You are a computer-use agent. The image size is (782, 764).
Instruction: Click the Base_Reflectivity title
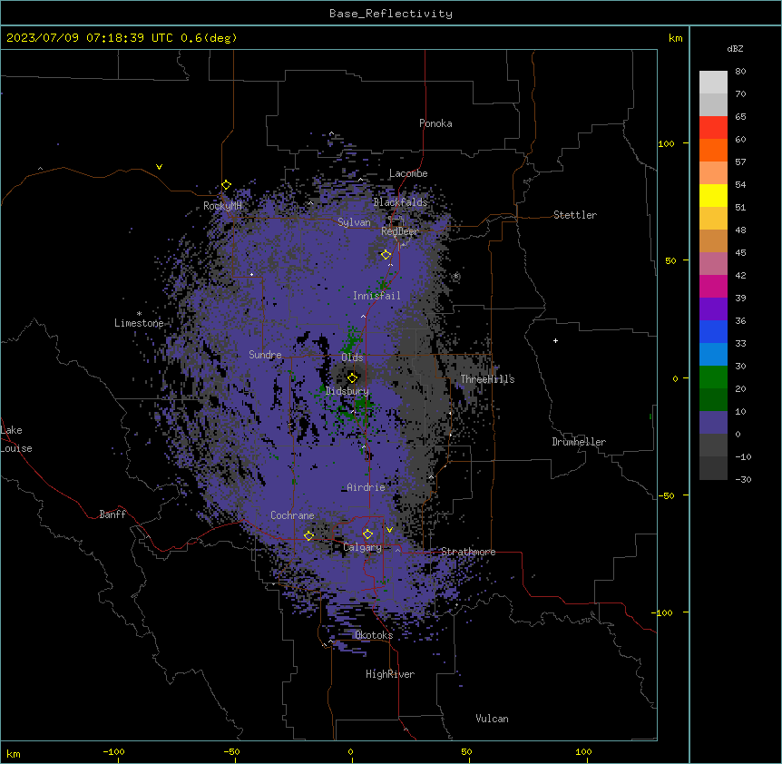[391, 14]
